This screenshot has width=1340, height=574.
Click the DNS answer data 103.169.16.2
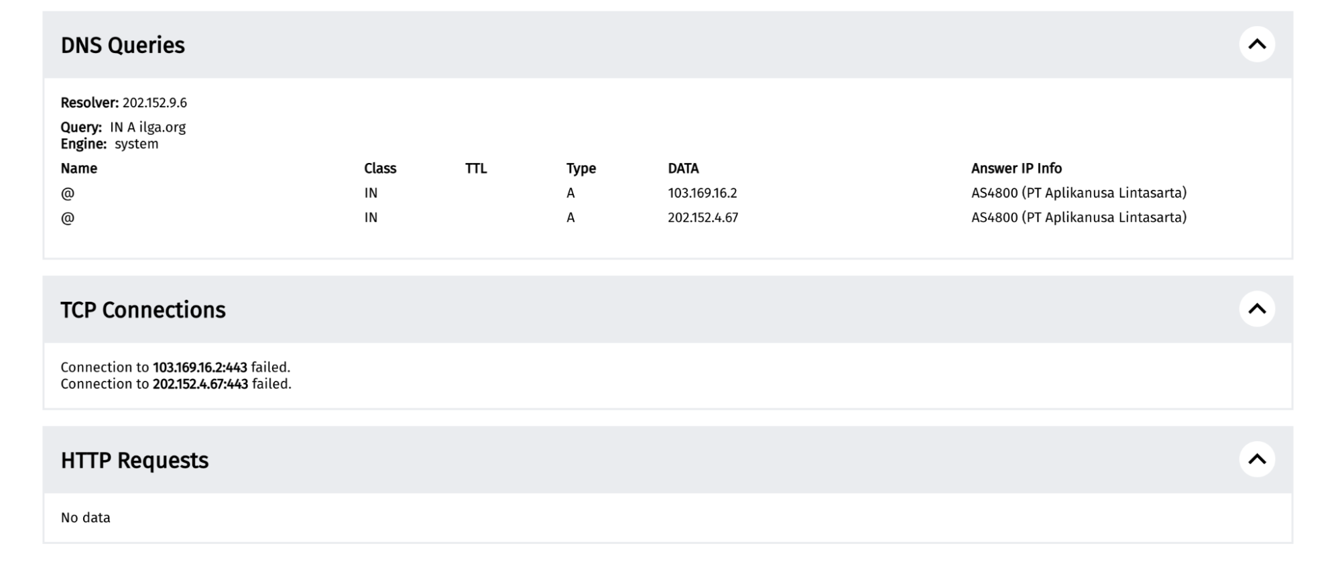coord(702,193)
